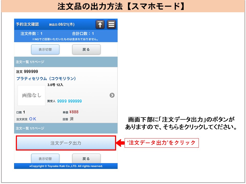
Task: Click the red '注文データ出力'をクリック callout label
Action: tap(162, 143)
